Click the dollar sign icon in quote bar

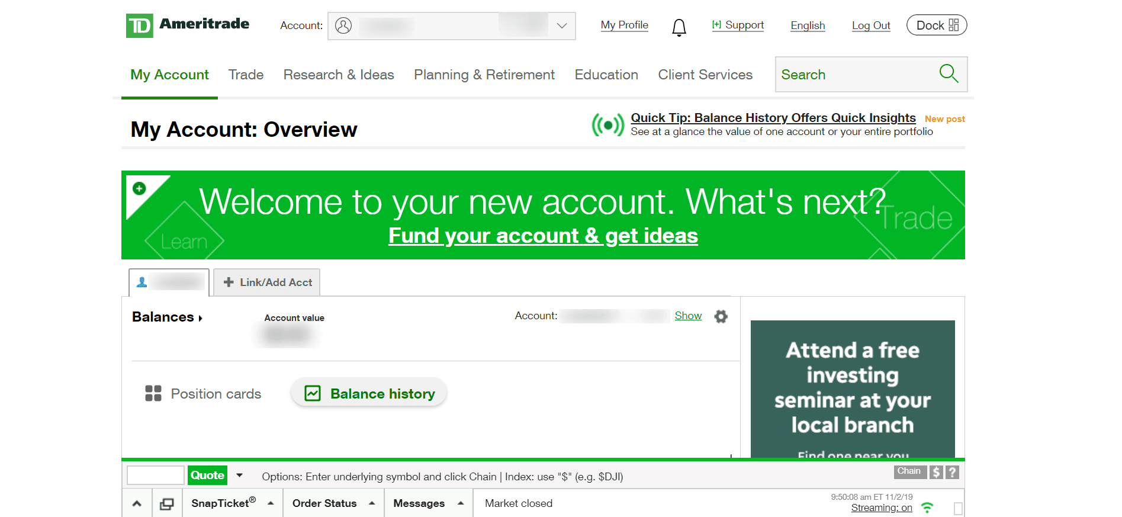coord(935,472)
